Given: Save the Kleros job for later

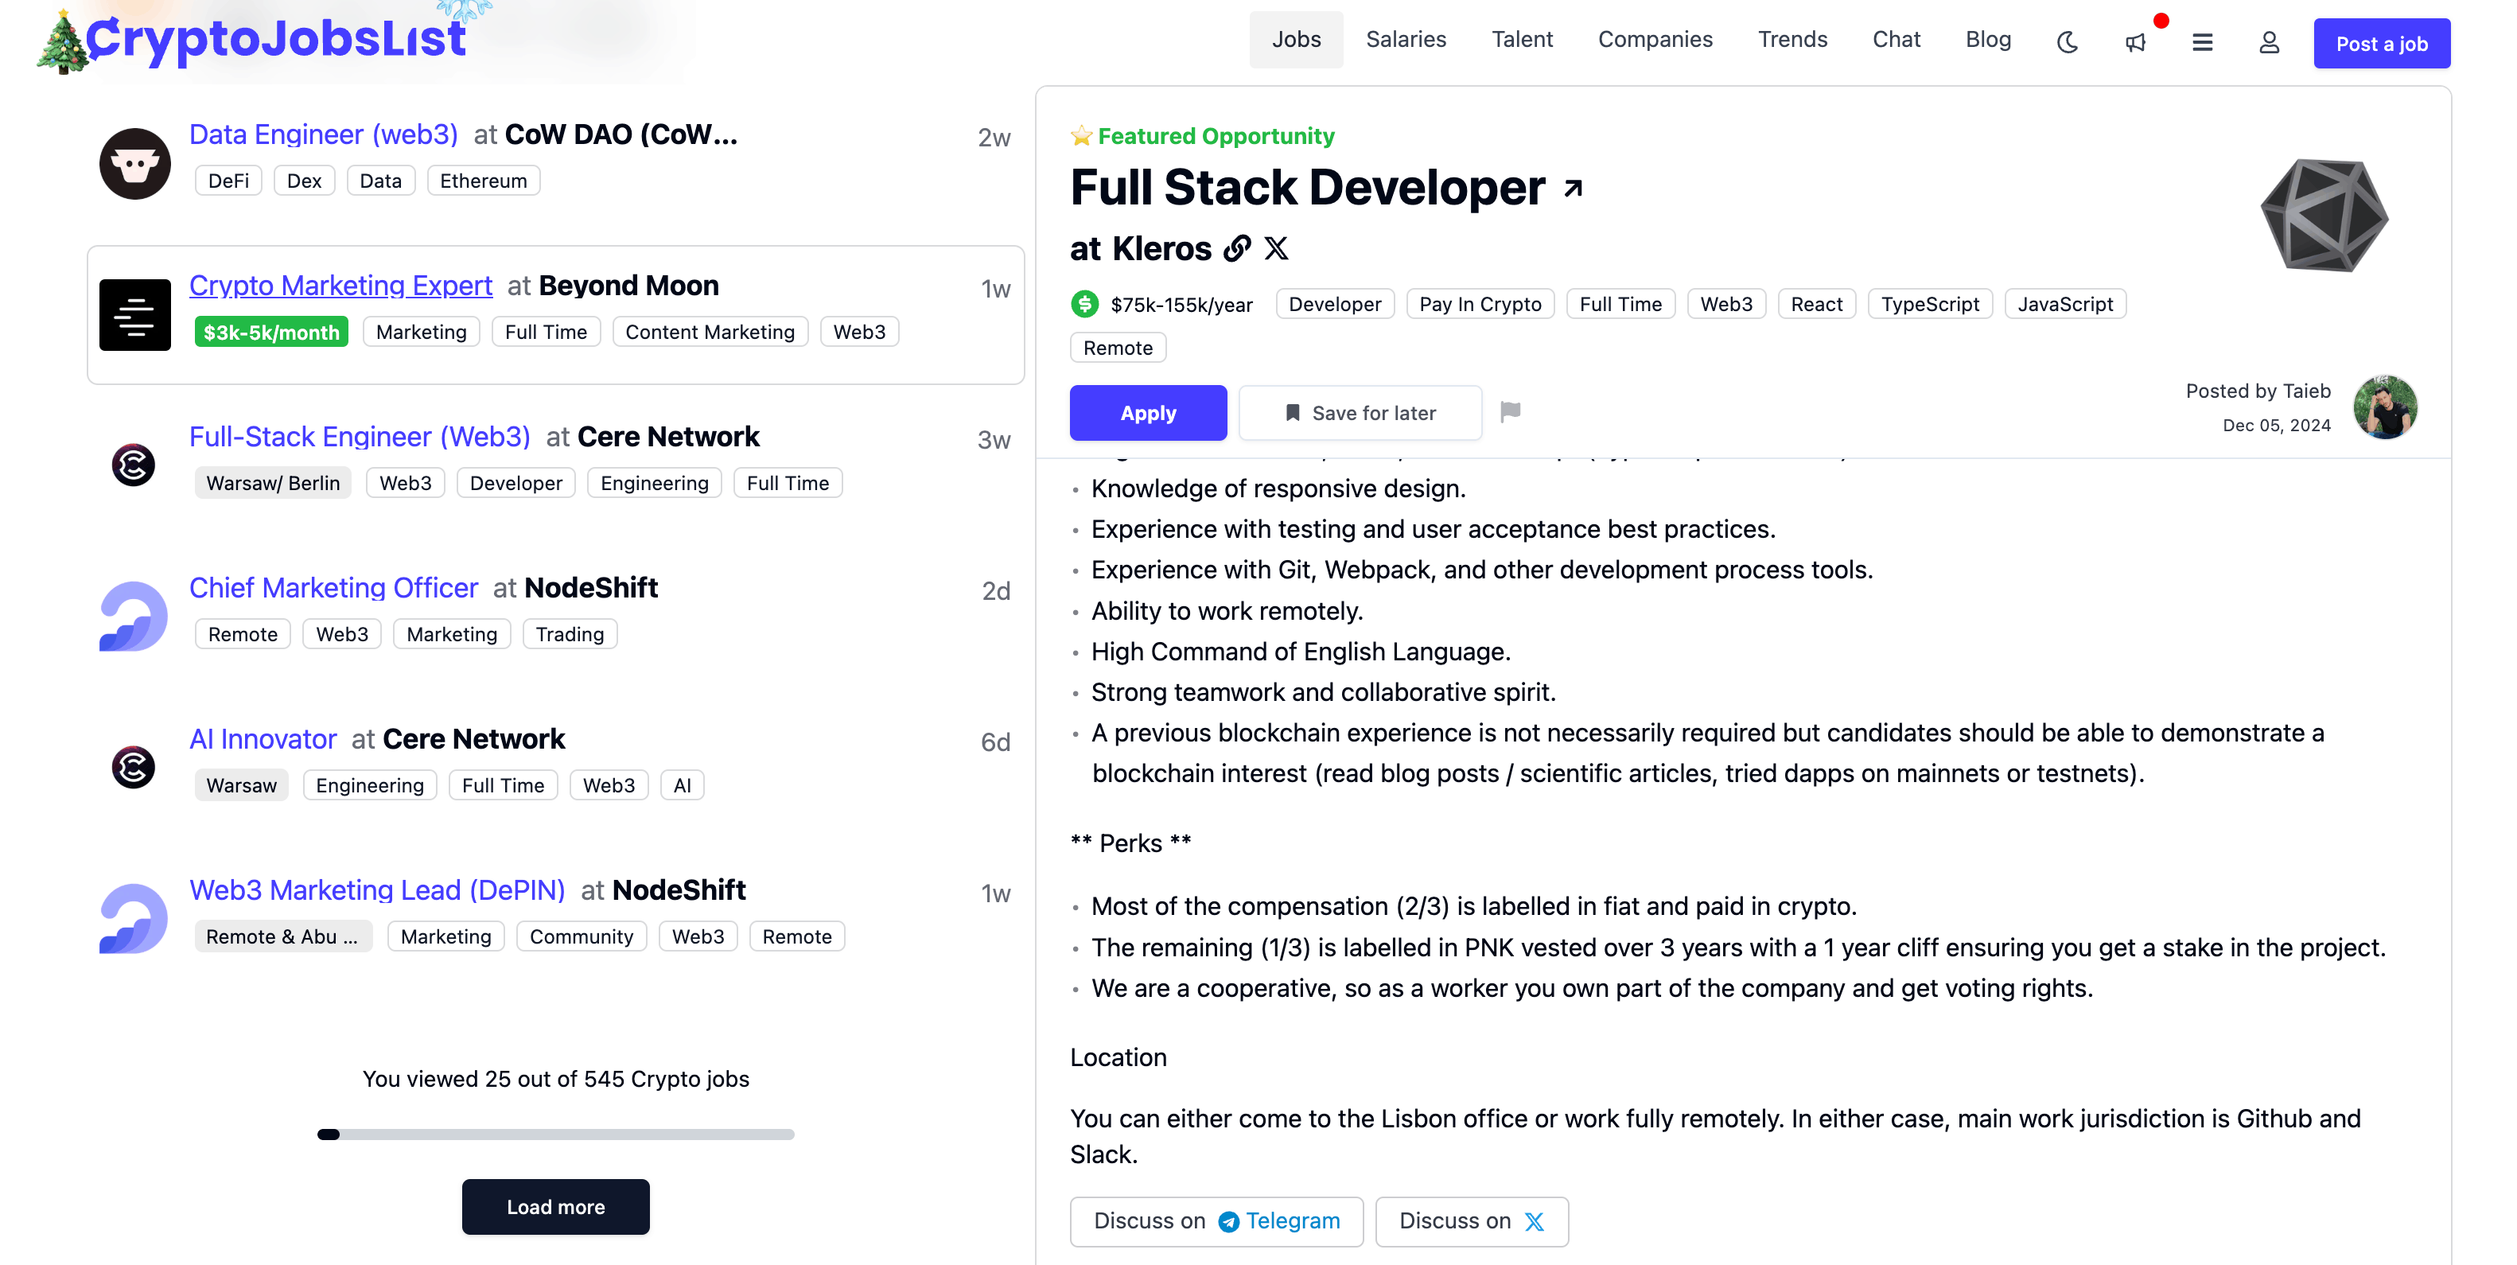Looking at the screenshot, I should click(x=1360, y=412).
